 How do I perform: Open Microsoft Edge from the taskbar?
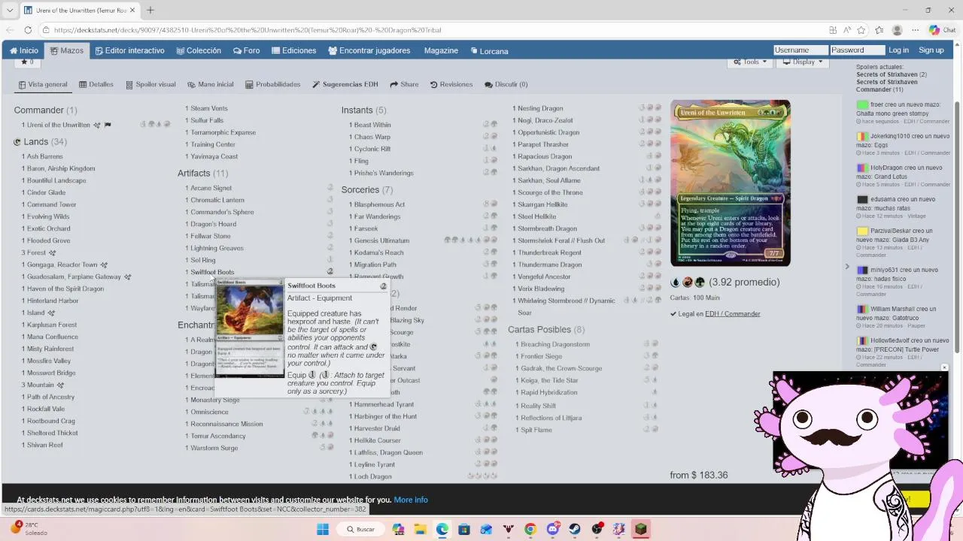pyautogui.click(x=442, y=529)
